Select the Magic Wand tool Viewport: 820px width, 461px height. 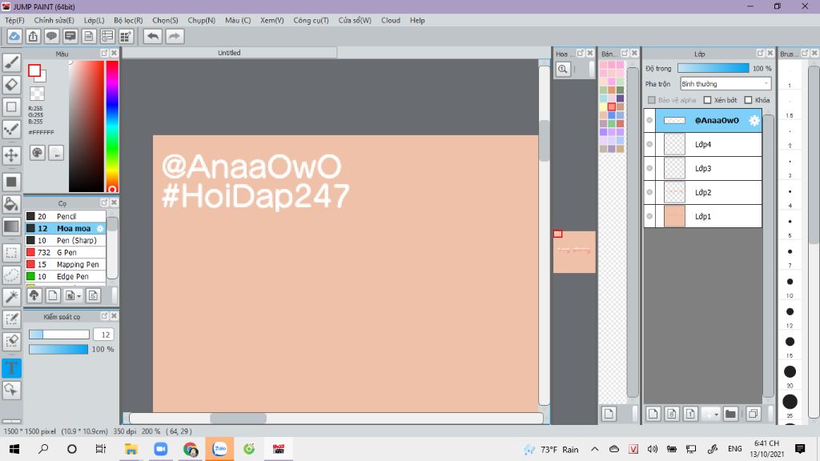coord(11,297)
